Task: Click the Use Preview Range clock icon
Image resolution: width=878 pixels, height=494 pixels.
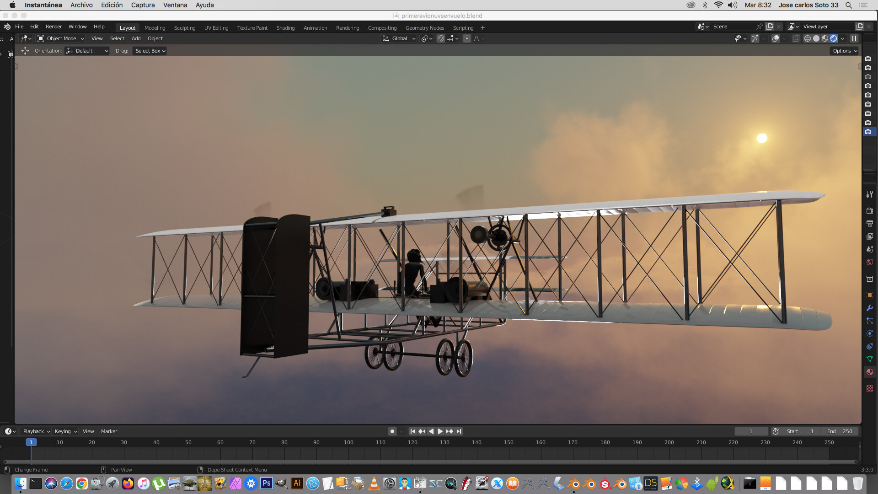Action: [776, 431]
